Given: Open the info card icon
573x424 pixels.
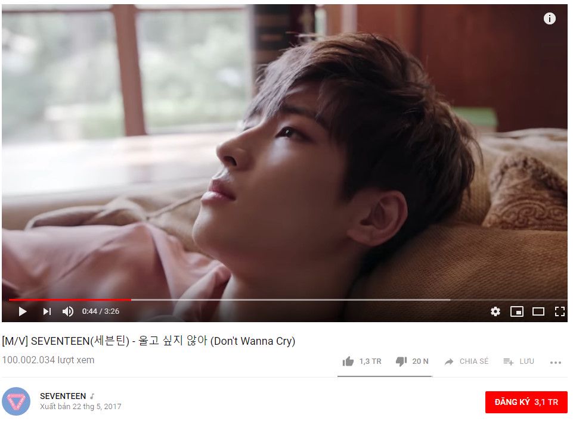Looking at the screenshot, I should pyautogui.click(x=549, y=18).
